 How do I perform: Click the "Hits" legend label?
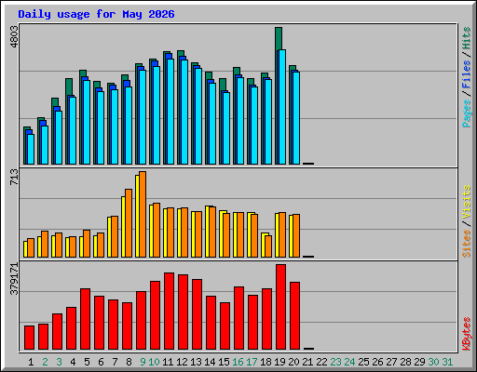[466, 38]
